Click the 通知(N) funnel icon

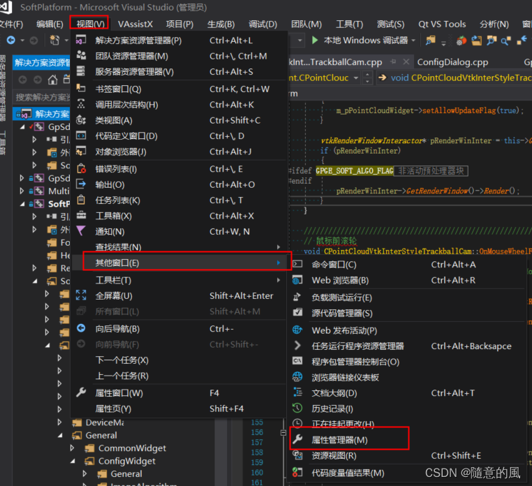point(81,231)
